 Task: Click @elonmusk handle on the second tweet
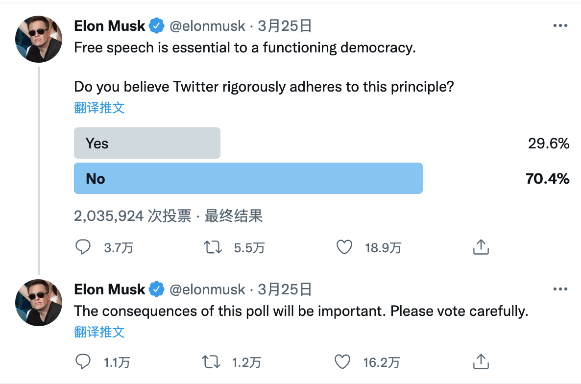pyautogui.click(x=207, y=289)
